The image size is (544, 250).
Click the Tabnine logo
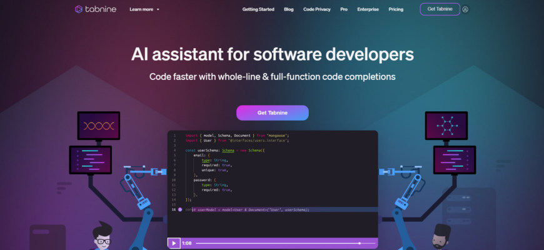(96, 9)
